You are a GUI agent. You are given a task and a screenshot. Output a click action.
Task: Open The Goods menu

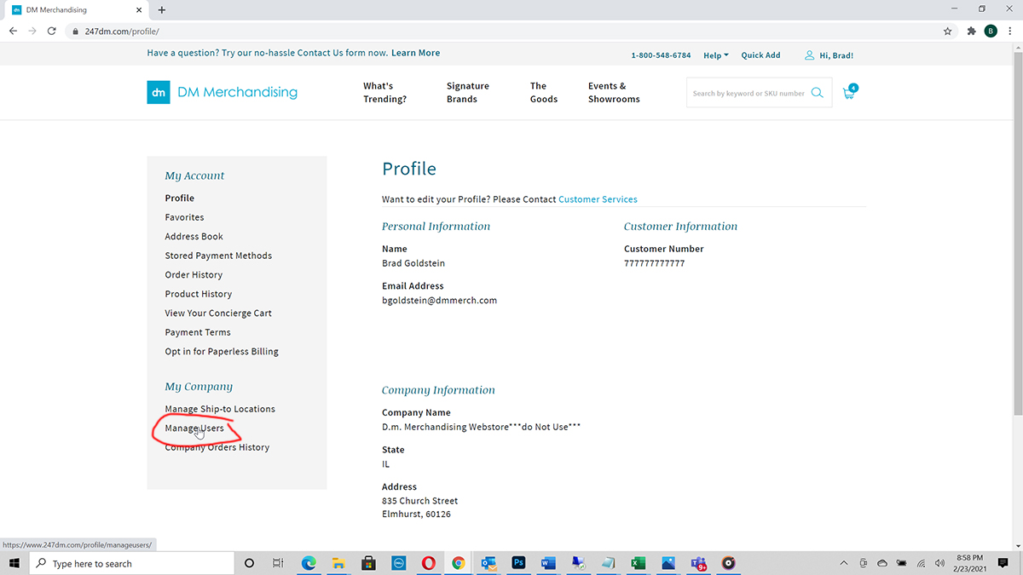(544, 92)
